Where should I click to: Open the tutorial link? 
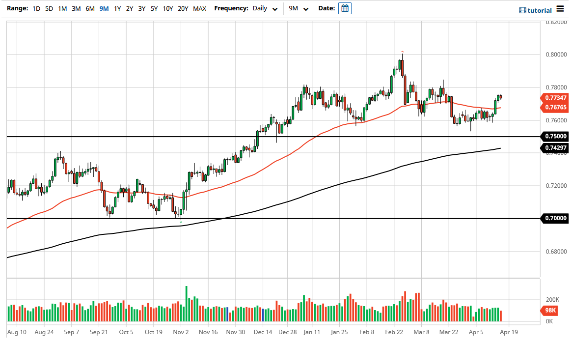pyautogui.click(x=540, y=11)
